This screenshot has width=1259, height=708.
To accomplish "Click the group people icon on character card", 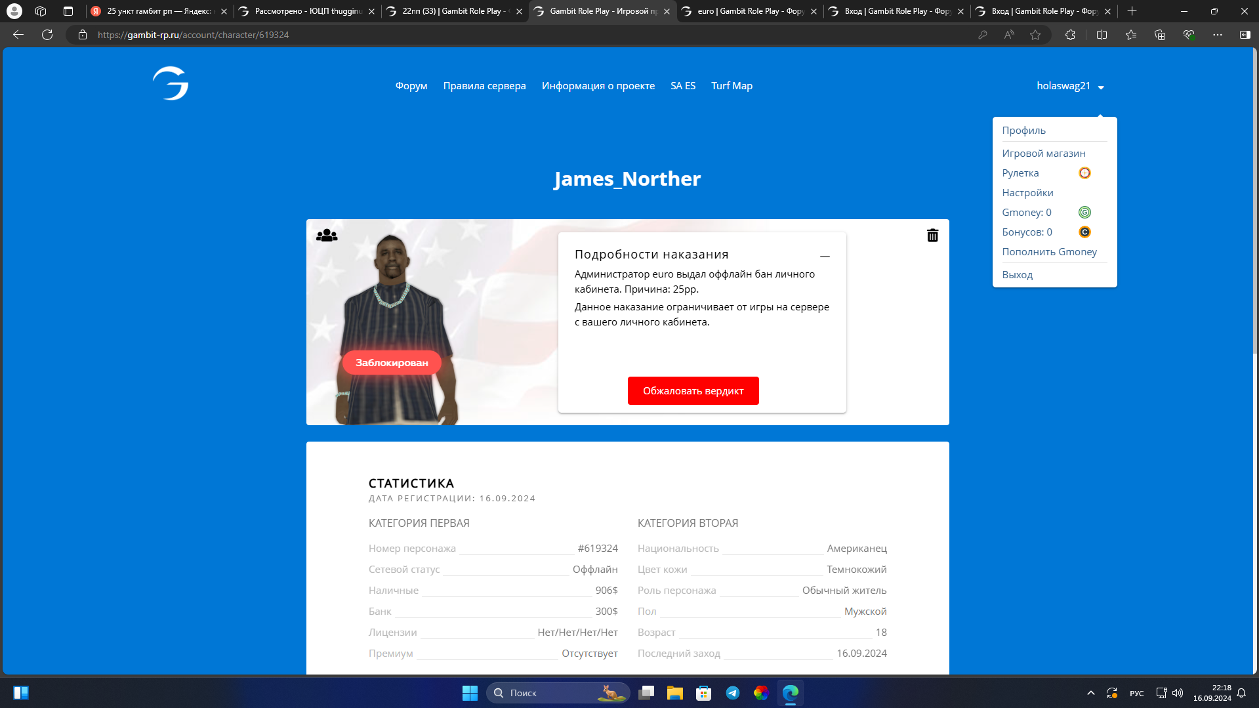I will point(327,236).
